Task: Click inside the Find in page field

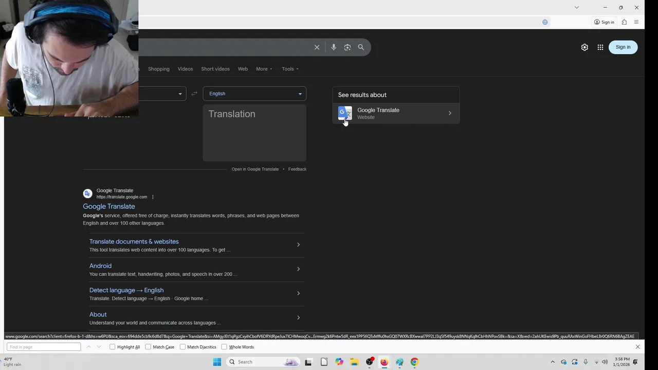Action: (x=44, y=347)
